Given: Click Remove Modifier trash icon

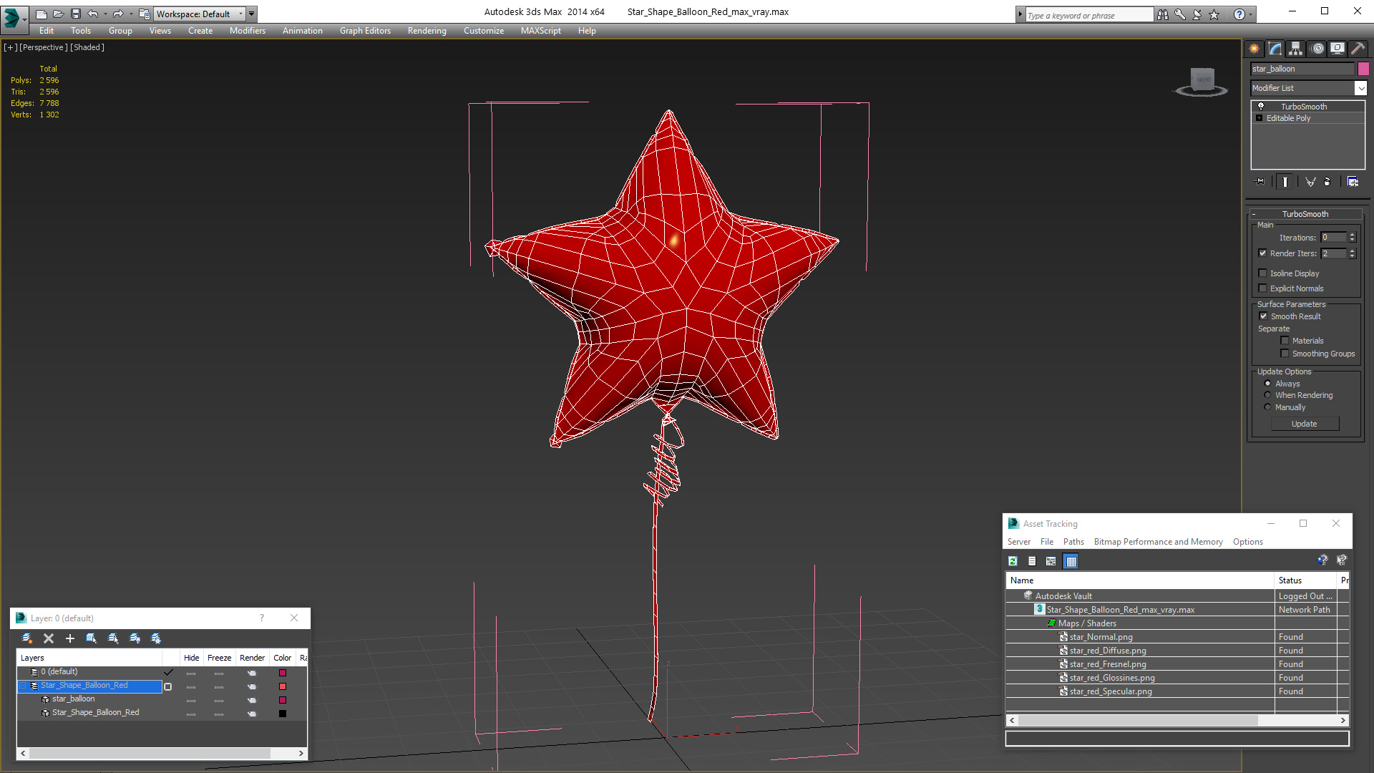Looking at the screenshot, I should [x=1327, y=182].
